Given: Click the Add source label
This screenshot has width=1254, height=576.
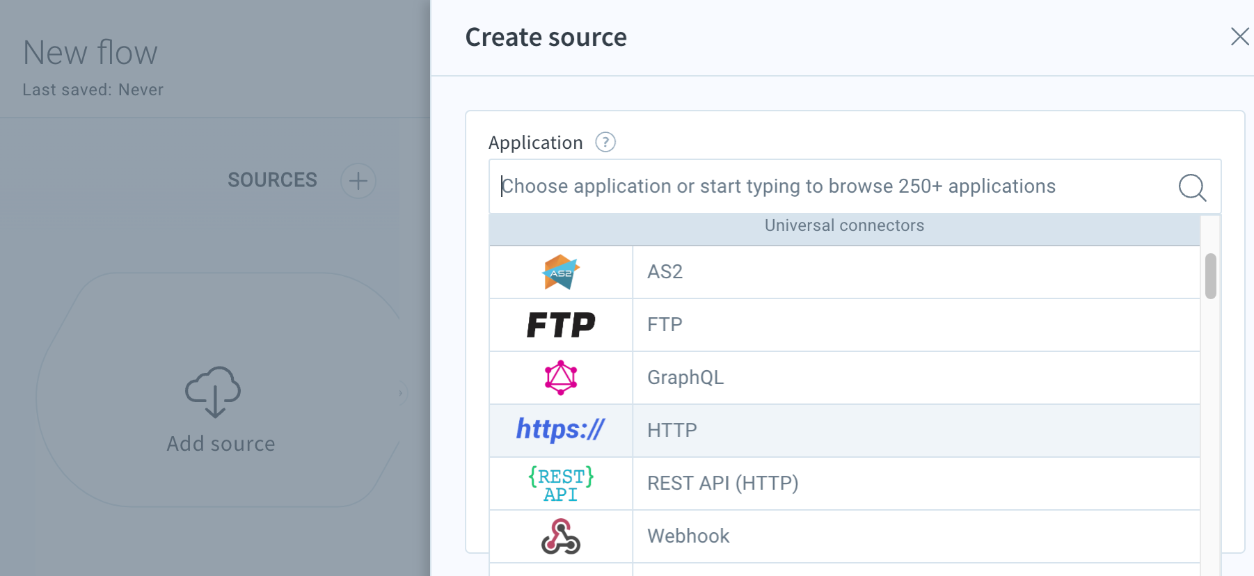Looking at the screenshot, I should click(x=221, y=444).
